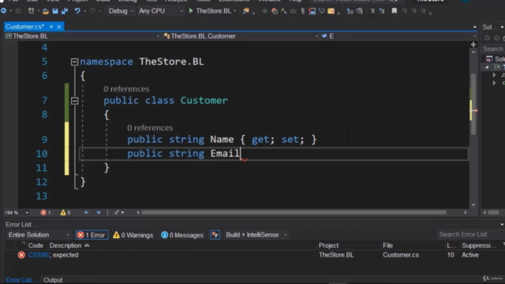Click the comment selected lines icon
This screenshot has width=505, height=284.
pos(372,11)
